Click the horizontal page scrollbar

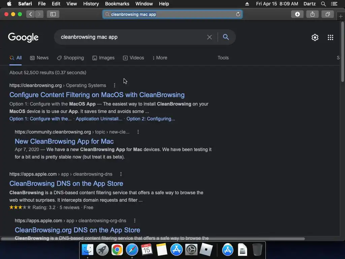tap(153, 239)
